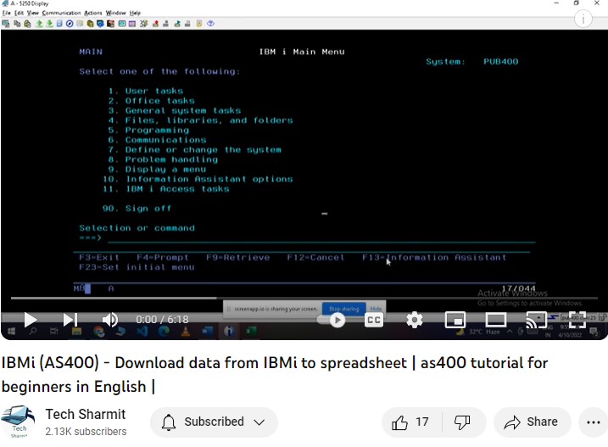Click the green up-arrow send icon

click(x=39, y=24)
